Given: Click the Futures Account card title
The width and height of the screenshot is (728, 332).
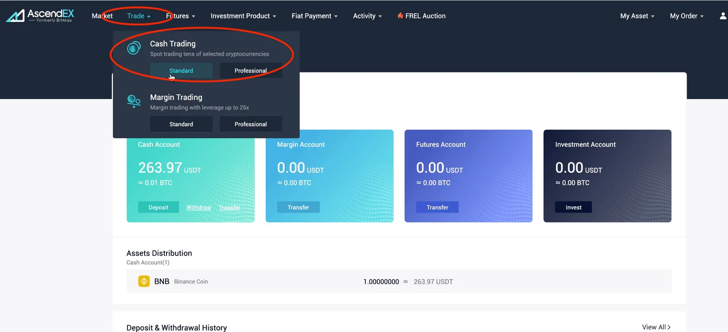Looking at the screenshot, I should [441, 145].
